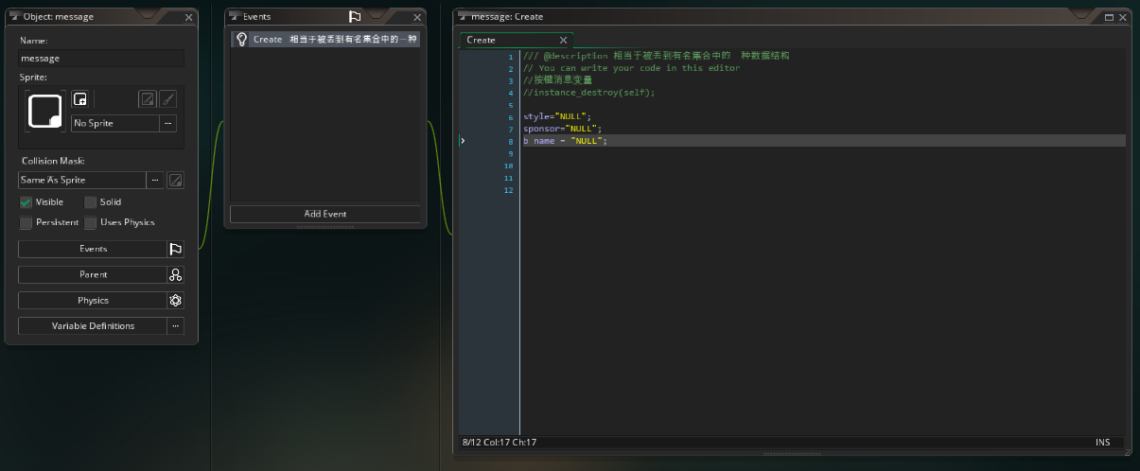1140x471 pixels.
Task: Click line number 12 in the gutter
Action: pos(509,190)
